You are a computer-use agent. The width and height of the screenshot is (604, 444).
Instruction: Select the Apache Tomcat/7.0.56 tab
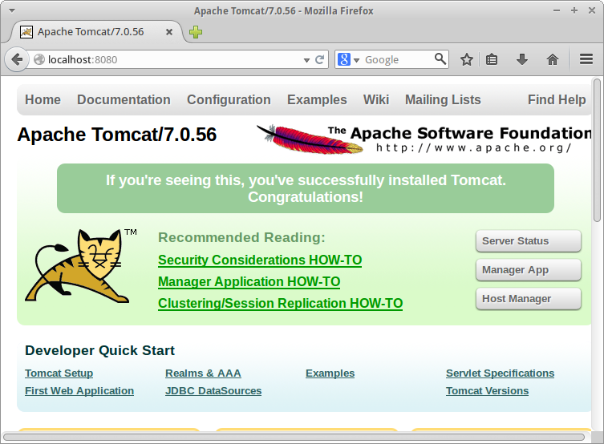click(x=96, y=32)
